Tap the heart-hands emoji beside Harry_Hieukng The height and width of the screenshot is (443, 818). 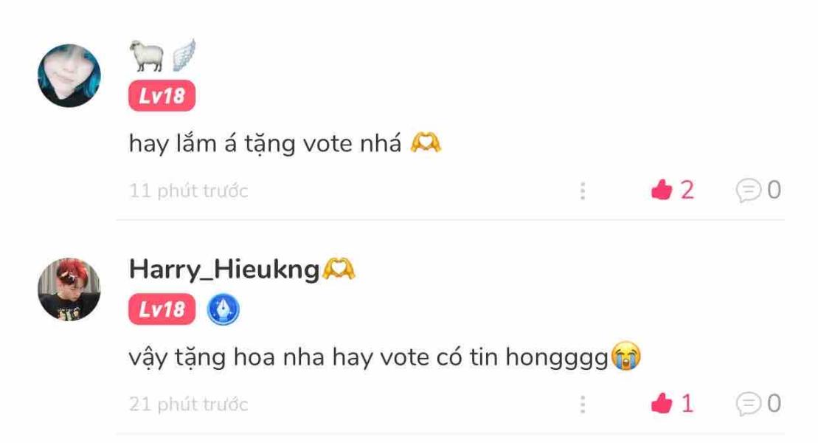click(339, 269)
